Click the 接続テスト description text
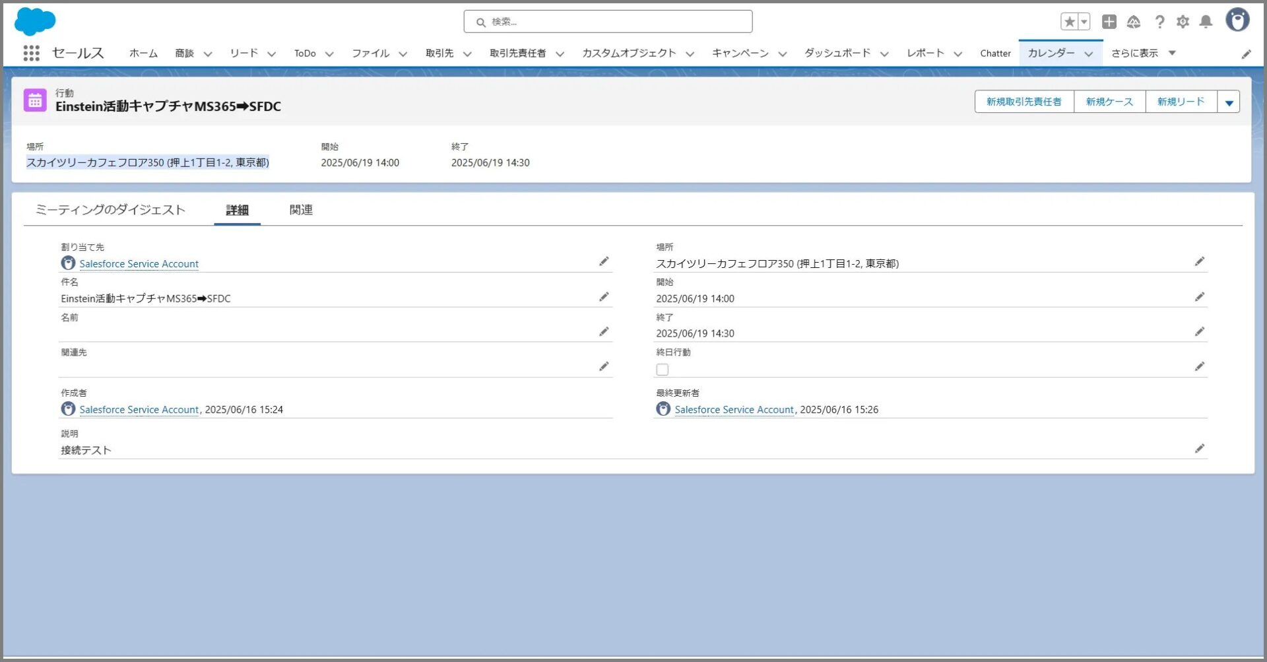 click(x=86, y=450)
